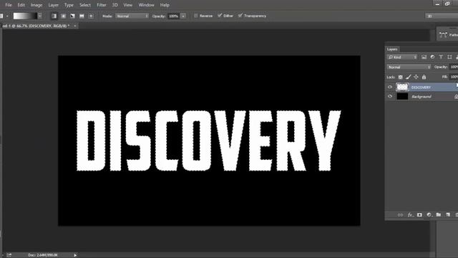458x258 pixels.
Task: Click the Background layer thumbnail
Action: pyautogui.click(x=402, y=96)
